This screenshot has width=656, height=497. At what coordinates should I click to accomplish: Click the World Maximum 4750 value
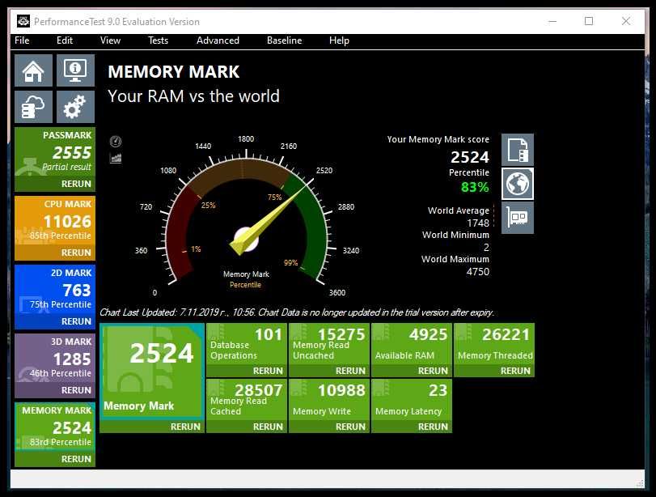[478, 271]
